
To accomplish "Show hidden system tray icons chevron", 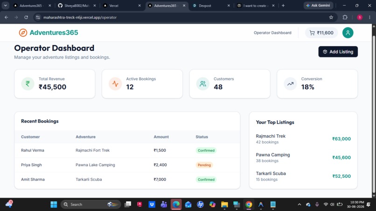I will (x=299, y=204).
